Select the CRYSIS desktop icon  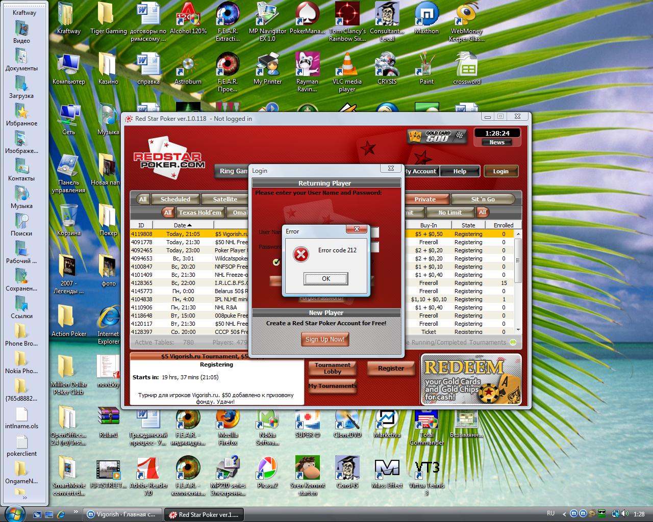pos(387,69)
